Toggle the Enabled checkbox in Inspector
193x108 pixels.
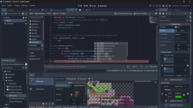tap(176, 27)
